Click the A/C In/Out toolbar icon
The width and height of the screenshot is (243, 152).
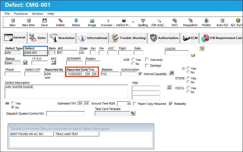point(237,22)
